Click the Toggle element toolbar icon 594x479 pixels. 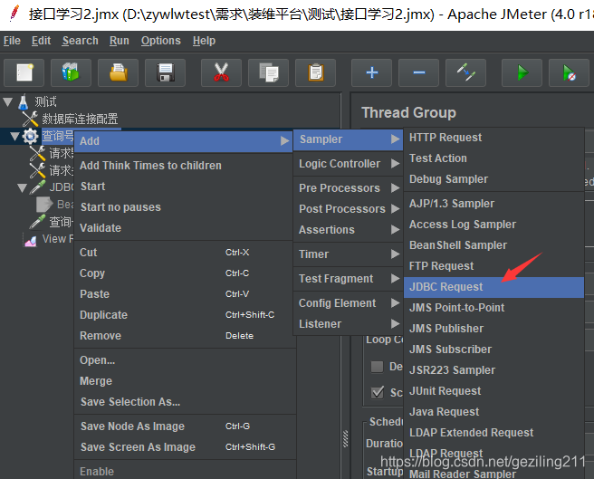coord(465,72)
